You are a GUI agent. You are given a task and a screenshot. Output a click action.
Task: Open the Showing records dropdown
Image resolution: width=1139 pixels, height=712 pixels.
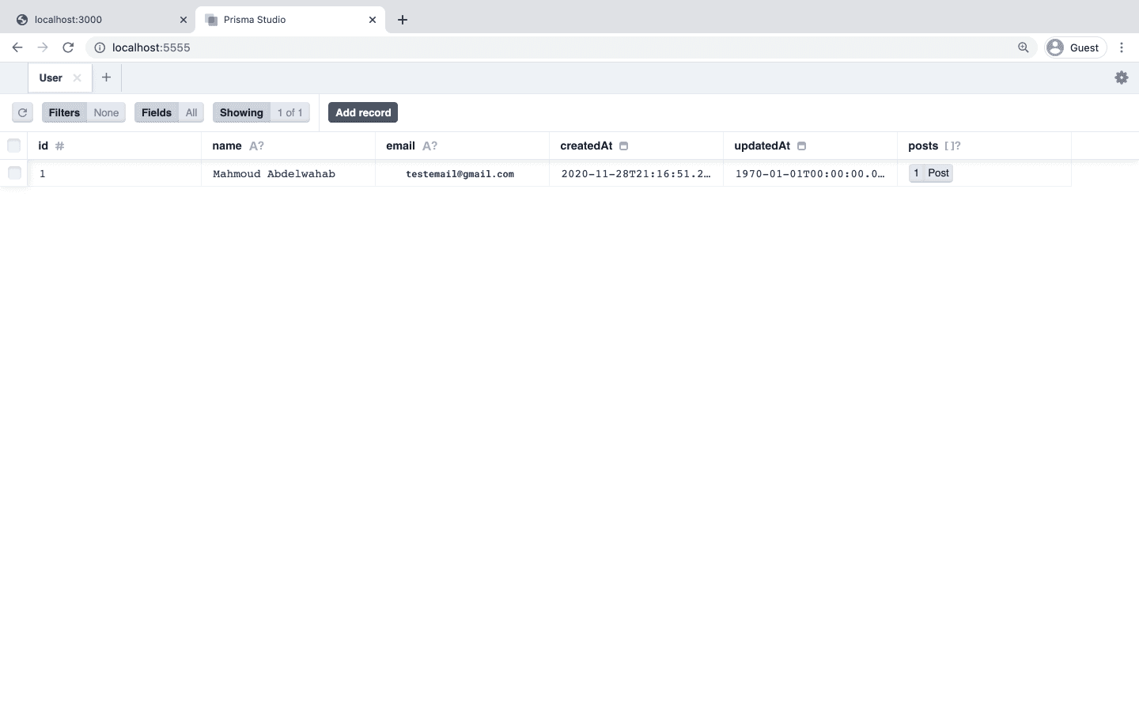[241, 112]
